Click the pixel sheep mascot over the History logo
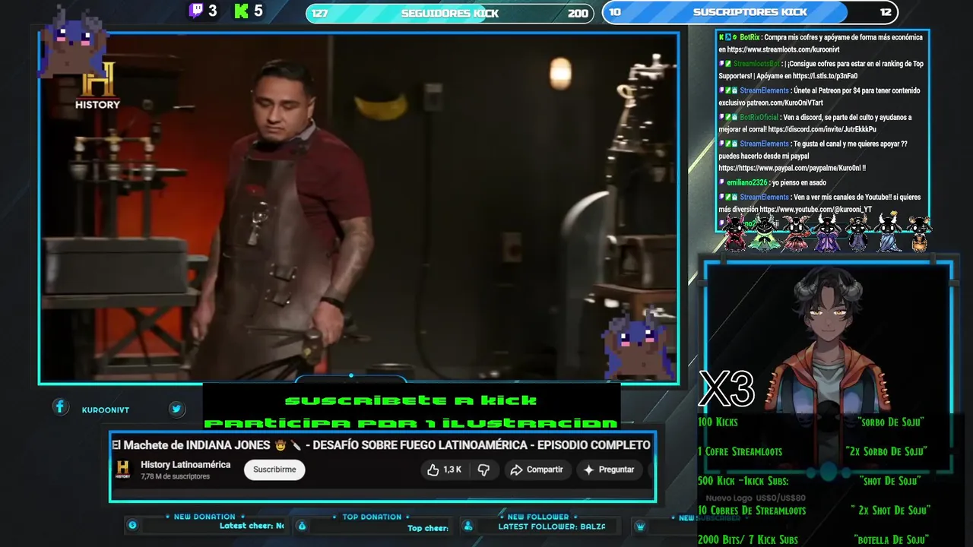The width and height of the screenshot is (973, 547). click(74, 40)
